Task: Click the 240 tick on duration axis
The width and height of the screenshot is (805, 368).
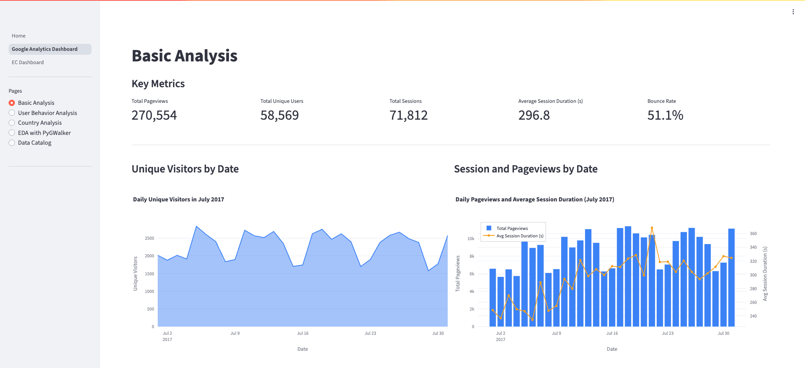Action: (x=753, y=316)
